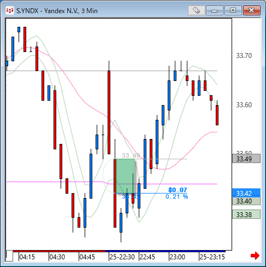Image resolution: width=266 pixels, height=267 pixels.
Task: Click the 23:00 time axis label
Action: (x=177, y=257)
